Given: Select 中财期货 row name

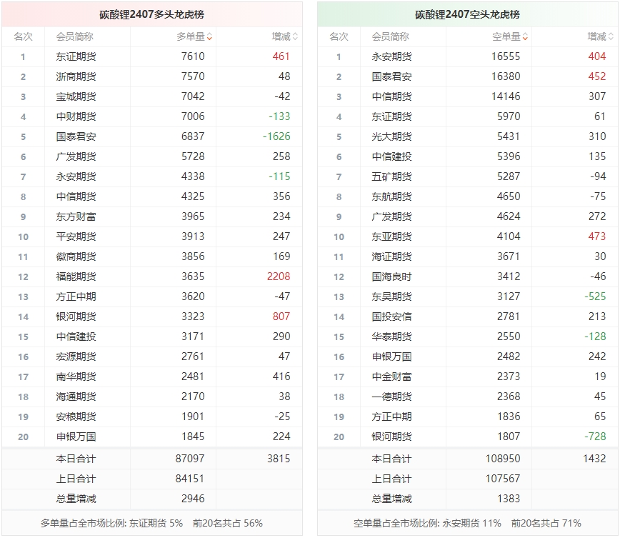Looking at the screenshot, I should (76, 116).
